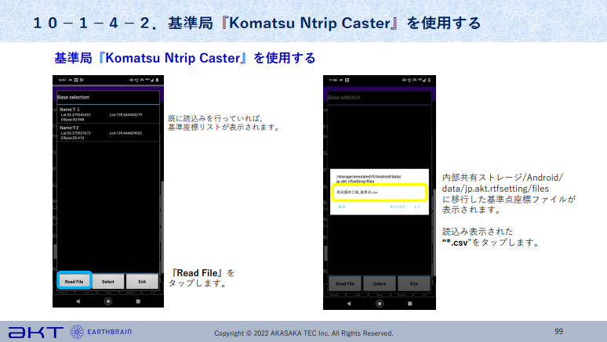Click the dimmed Select button in right phone

(x=380, y=283)
